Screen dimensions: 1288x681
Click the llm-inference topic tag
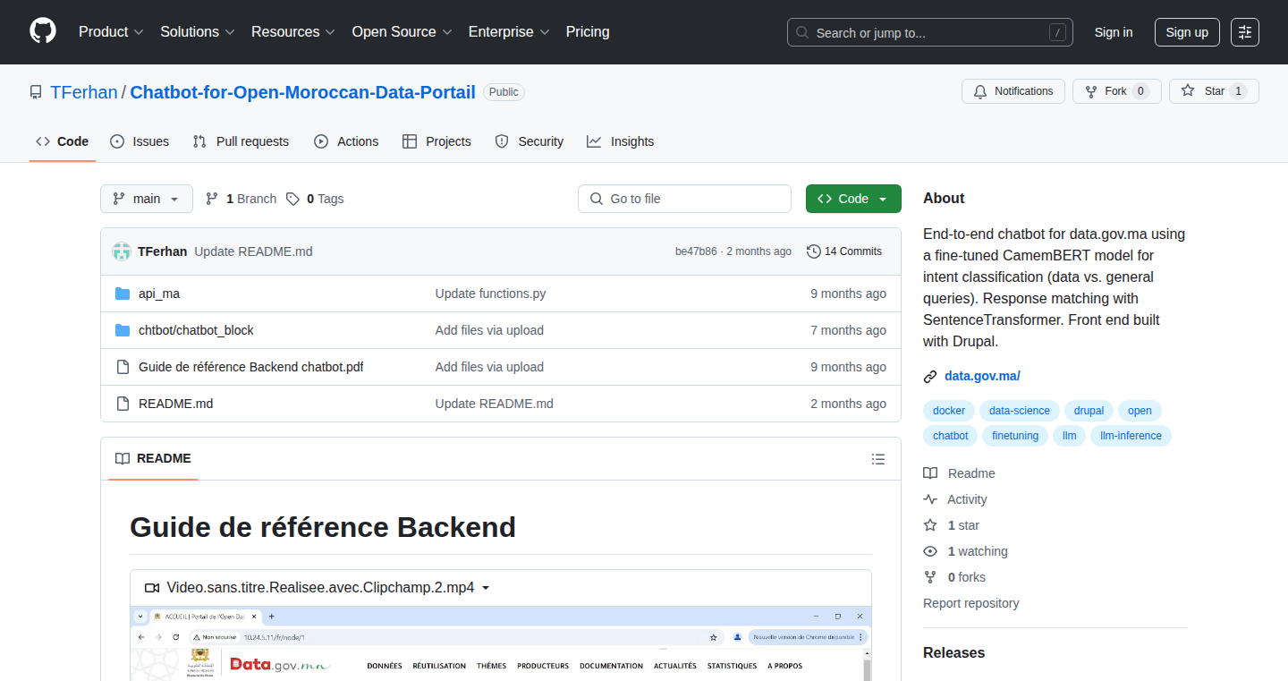click(1131, 436)
